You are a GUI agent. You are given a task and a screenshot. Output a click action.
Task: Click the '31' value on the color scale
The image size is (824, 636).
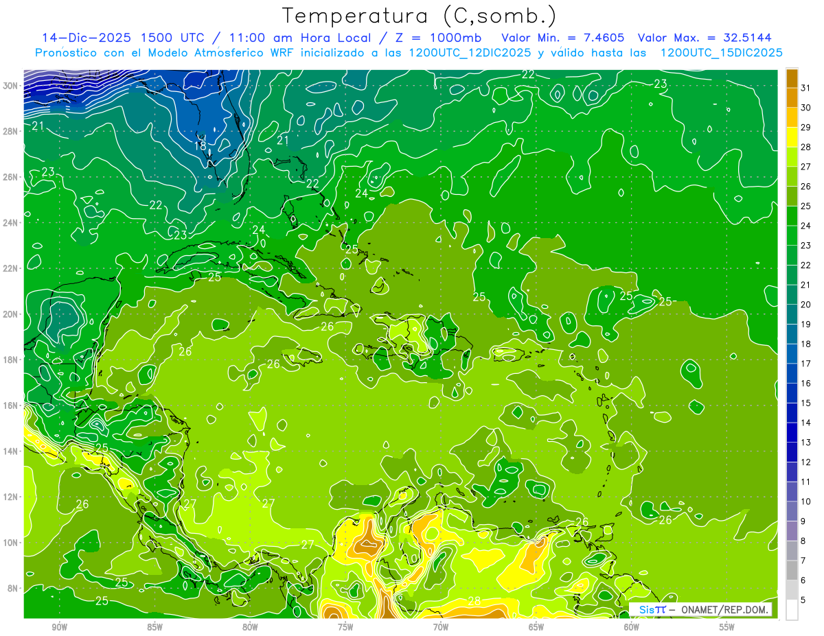[806, 88]
